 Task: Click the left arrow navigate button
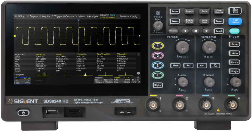point(185,31)
